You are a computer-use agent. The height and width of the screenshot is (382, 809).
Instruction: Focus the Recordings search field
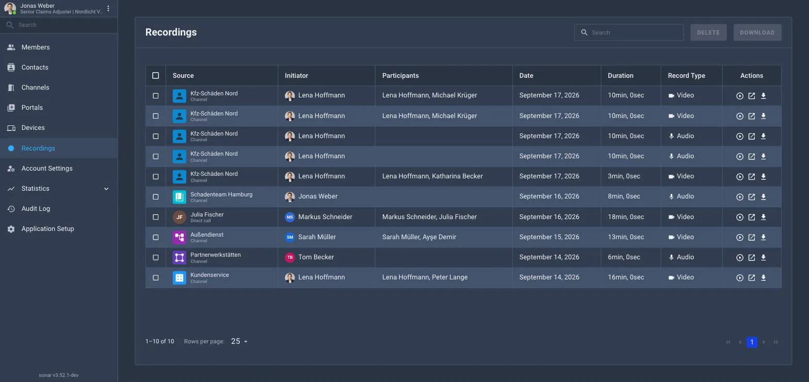click(629, 32)
